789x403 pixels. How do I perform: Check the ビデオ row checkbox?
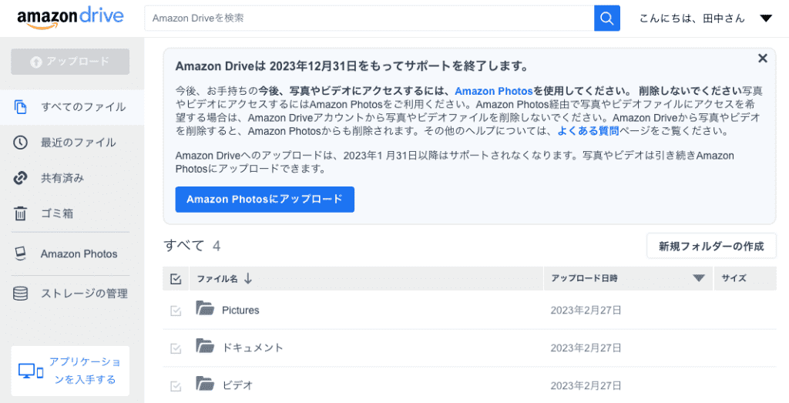[x=176, y=386]
